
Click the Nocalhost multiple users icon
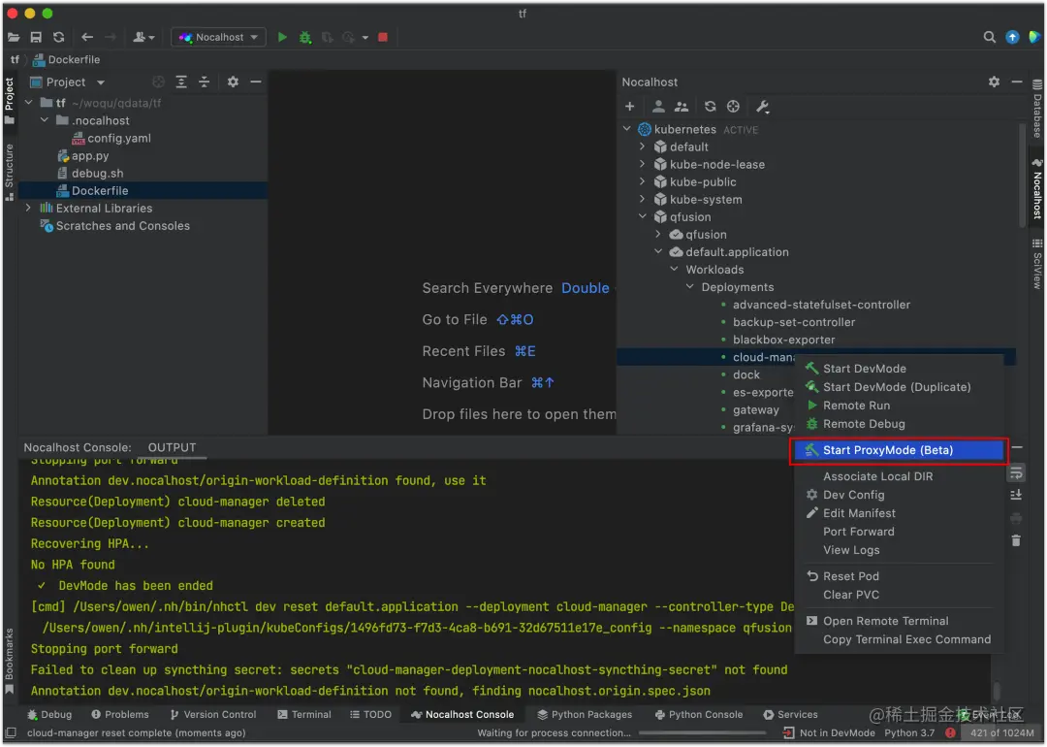(682, 107)
